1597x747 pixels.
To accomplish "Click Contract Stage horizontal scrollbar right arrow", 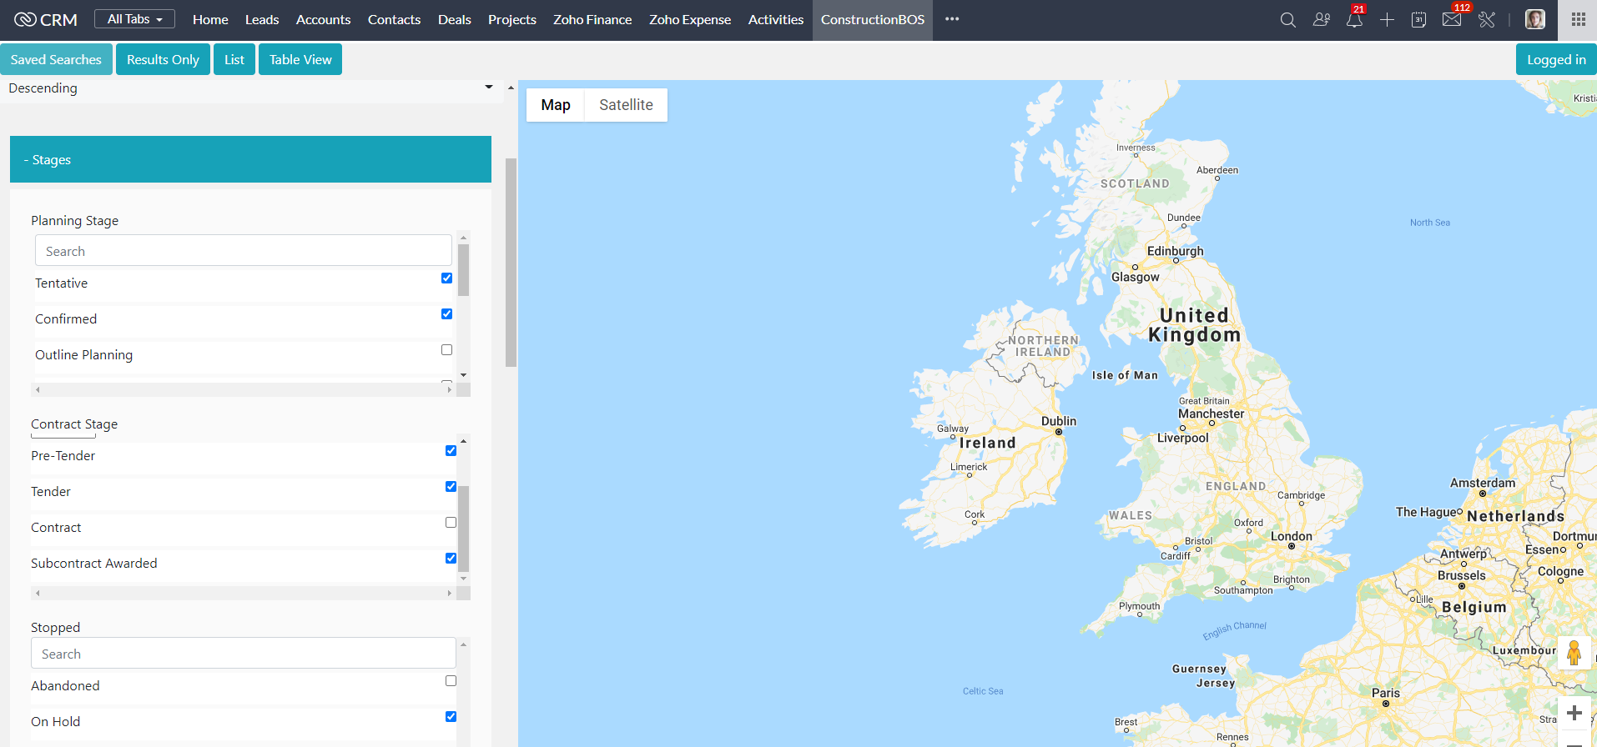I will (450, 593).
